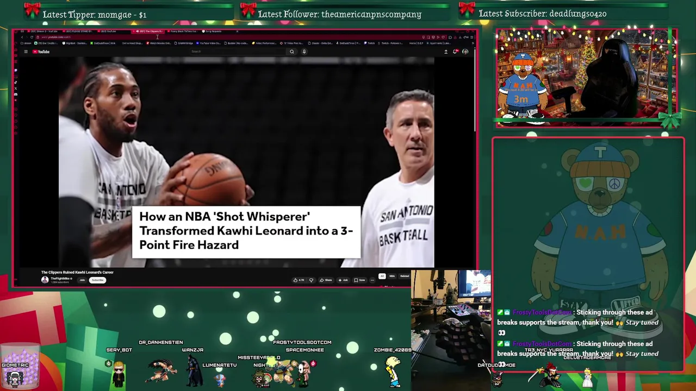Viewport: 696px width, 391px height.
Task: Open the 'Watch Movies Onli...' bookmark
Action: pos(158,43)
